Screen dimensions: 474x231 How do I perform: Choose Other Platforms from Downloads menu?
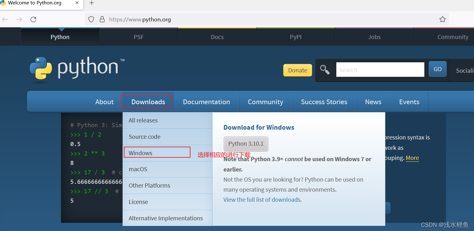(168, 186)
